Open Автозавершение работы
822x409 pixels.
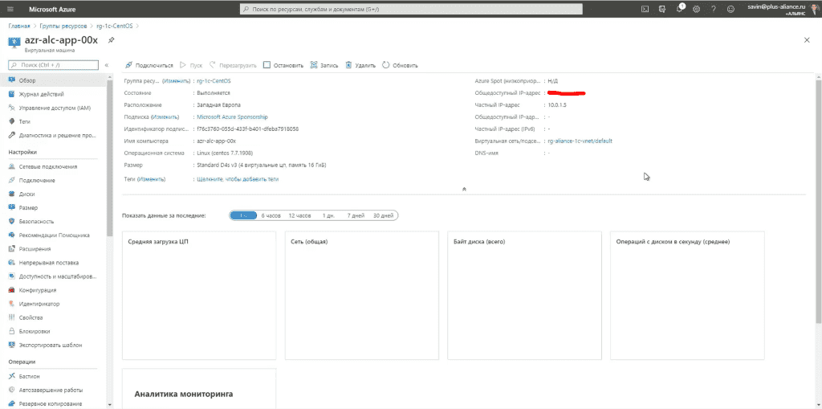pyautogui.click(x=52, y=390)
